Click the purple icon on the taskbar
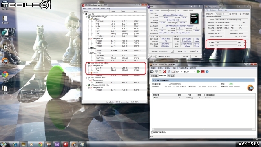261x147 pixels. pos(57,144)
